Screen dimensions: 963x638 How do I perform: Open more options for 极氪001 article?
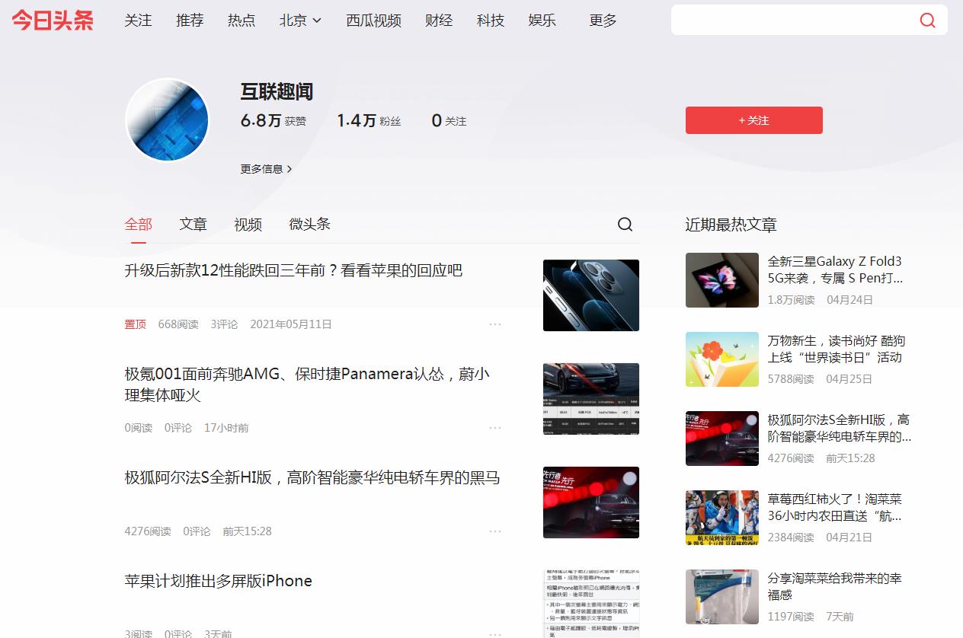pos(495,428)
